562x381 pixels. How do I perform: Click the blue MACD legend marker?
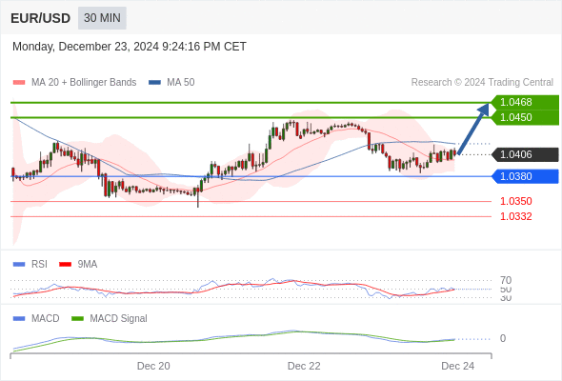pyautogui.click(x=19, y=319)
